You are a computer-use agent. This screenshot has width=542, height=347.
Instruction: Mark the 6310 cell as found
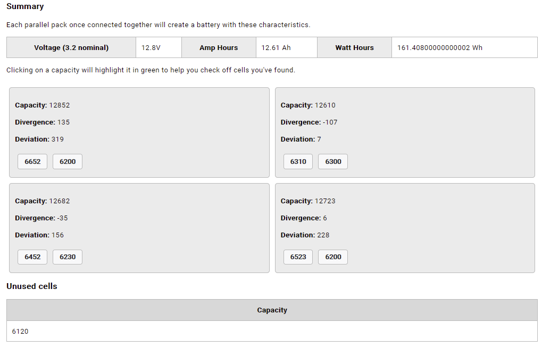coord(298,162)
